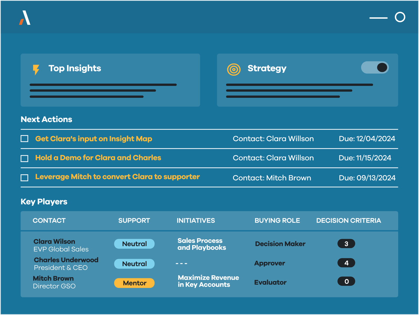This screenshot has height=315, width=419.
Task: Click the target Strategy icon
Action: pos(234,70)
